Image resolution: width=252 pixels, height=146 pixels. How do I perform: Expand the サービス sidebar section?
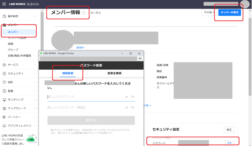click(35, 65)
